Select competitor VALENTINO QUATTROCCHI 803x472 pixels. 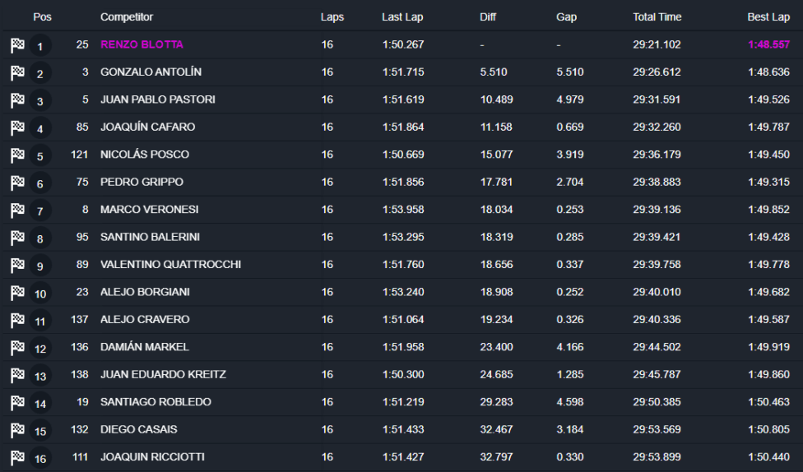coord(170,265)
